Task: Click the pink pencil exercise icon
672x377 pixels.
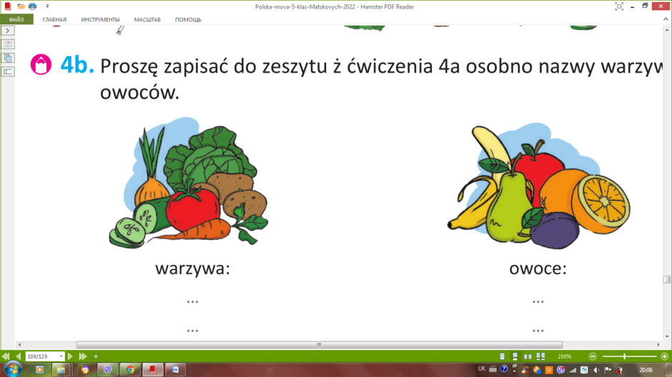Action: tap(41, 64)
